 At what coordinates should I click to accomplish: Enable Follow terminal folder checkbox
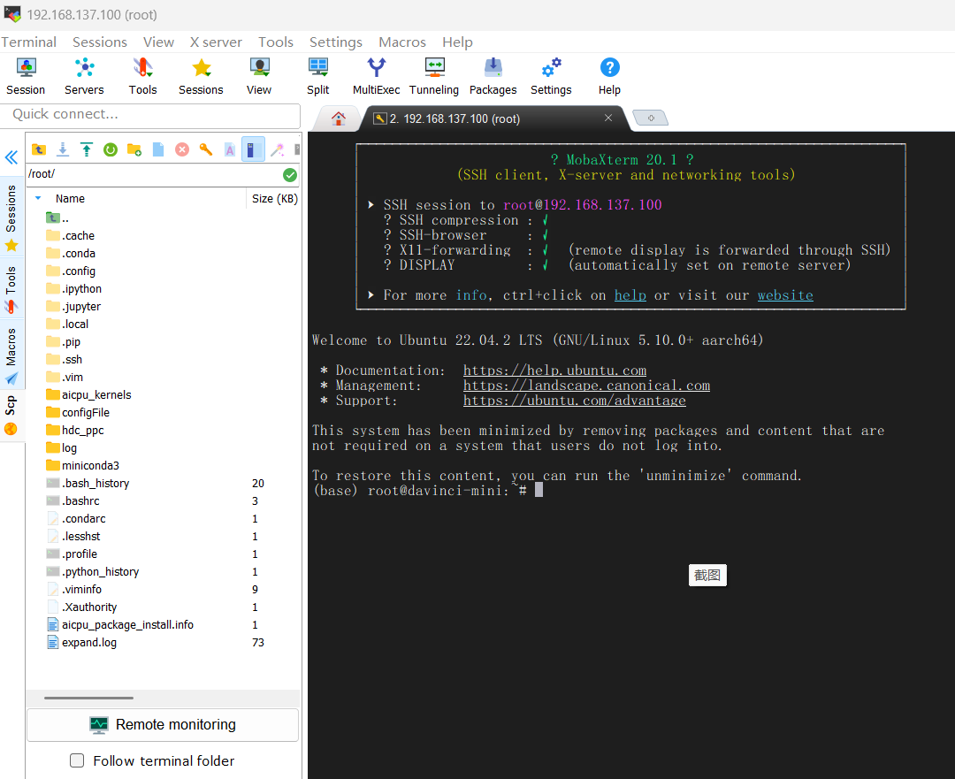point(77,760)
